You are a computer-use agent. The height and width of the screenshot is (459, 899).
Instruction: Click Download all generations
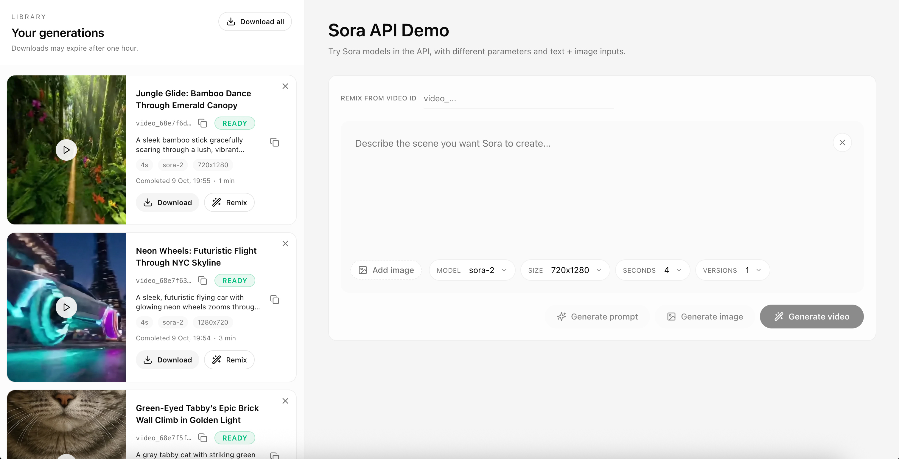[x=255, y=21]
